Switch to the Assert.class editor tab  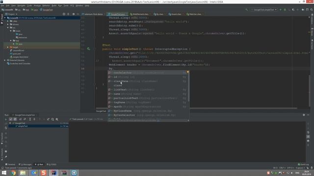pos(176,14)
